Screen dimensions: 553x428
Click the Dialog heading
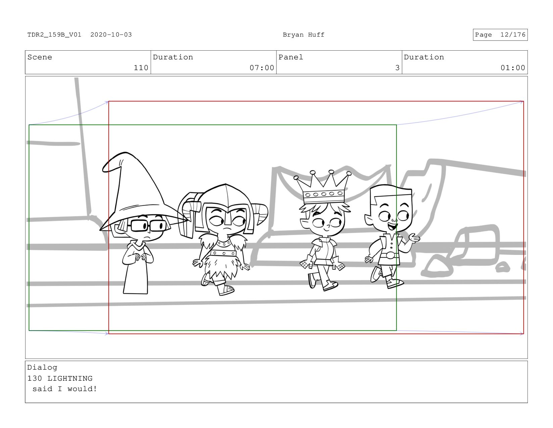tap(42, 367)
